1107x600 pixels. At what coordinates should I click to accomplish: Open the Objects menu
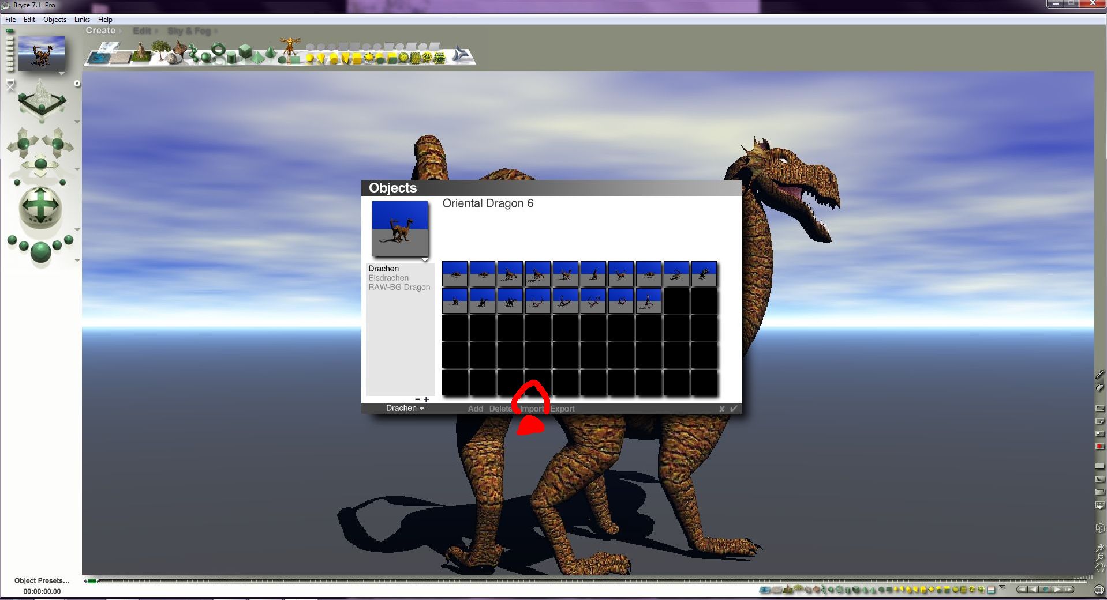[55, 20]
